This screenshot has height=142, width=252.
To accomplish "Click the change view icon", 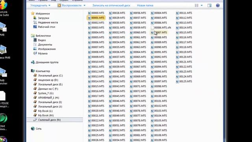I will [196, 6].
